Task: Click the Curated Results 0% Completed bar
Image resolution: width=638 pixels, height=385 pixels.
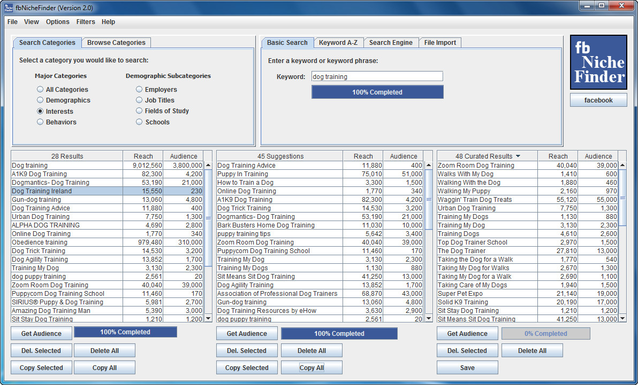Action: pos(545,333)
